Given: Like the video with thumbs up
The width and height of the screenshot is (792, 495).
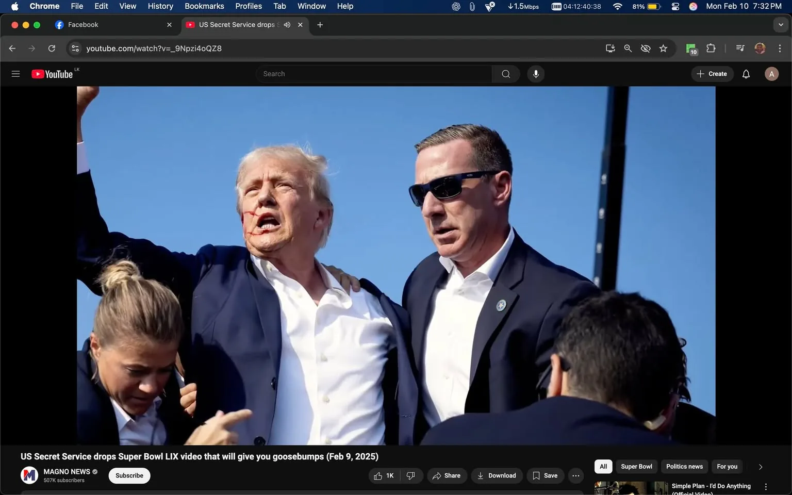Looking at the screenshot, I should point(382,475).
